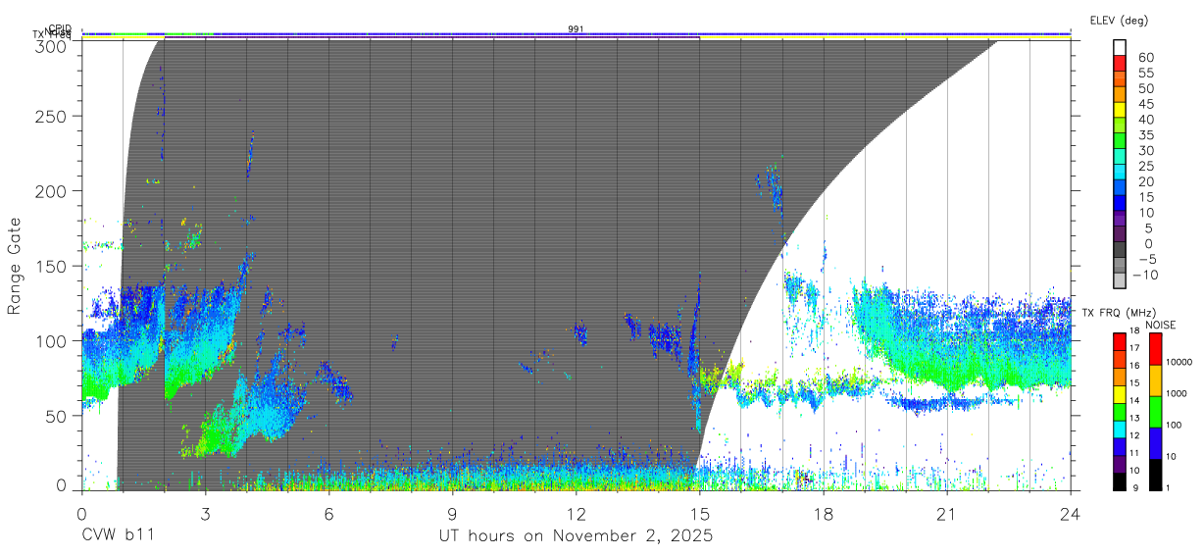Click the "12" tick on UT hours axis
This screenshot has width=1204, height=556.
577,514
